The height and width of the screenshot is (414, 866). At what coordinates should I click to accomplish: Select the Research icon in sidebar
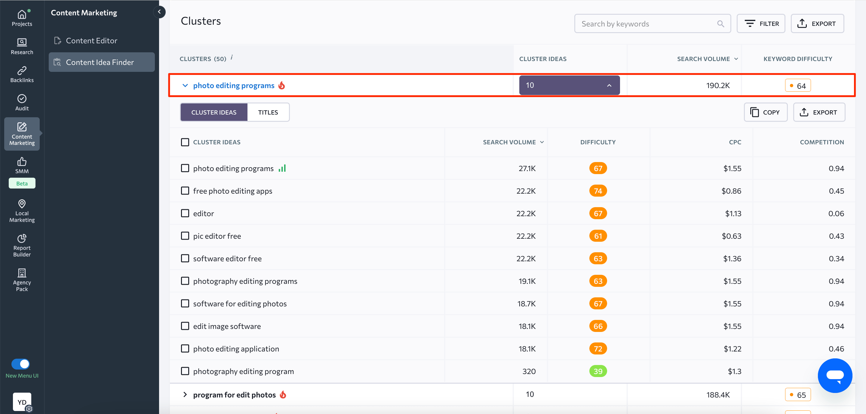22,46
